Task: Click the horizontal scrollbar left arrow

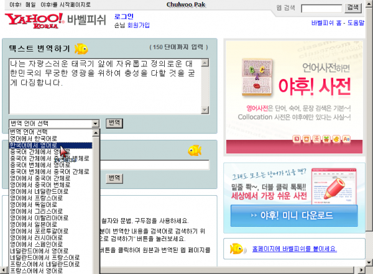Action: (x=3, y=270)
